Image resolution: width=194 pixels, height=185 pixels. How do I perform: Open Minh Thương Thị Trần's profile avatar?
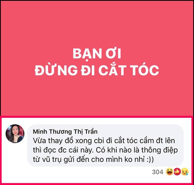click(x=15, y=134)
